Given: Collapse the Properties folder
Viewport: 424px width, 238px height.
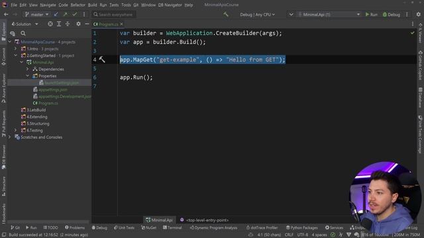Looking at the screenshot, I should [28, 76].
